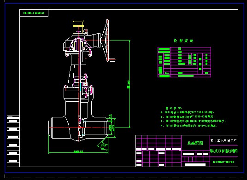
Task: Click the green vertical height dimension text
Action: 129,84
